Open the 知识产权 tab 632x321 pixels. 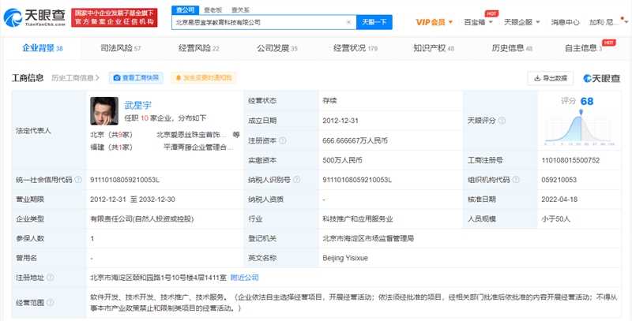[433, 48]
